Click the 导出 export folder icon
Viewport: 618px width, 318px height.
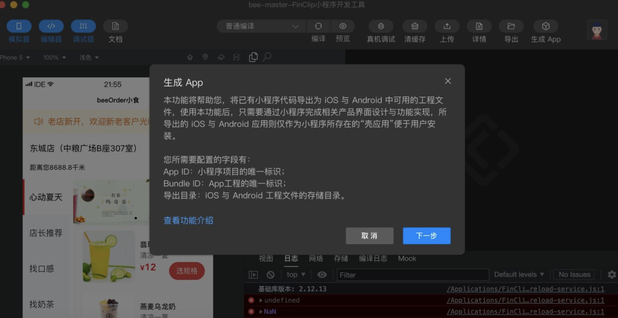pyautogui.click(x=511, y=26)
